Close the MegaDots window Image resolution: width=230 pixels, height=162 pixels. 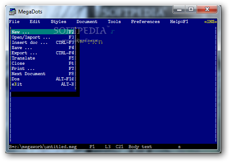coord(207,10)
